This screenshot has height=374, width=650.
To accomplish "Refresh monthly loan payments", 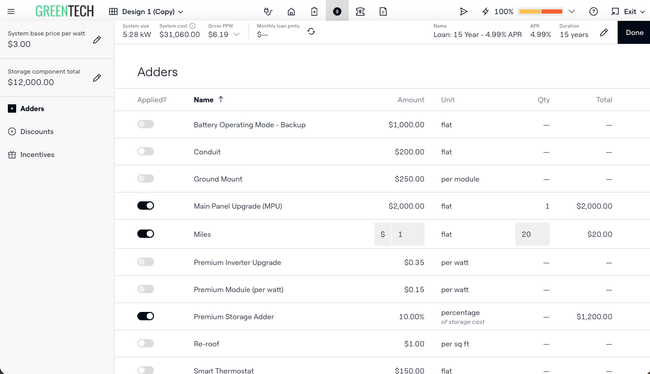I will (x=311, y=31).
